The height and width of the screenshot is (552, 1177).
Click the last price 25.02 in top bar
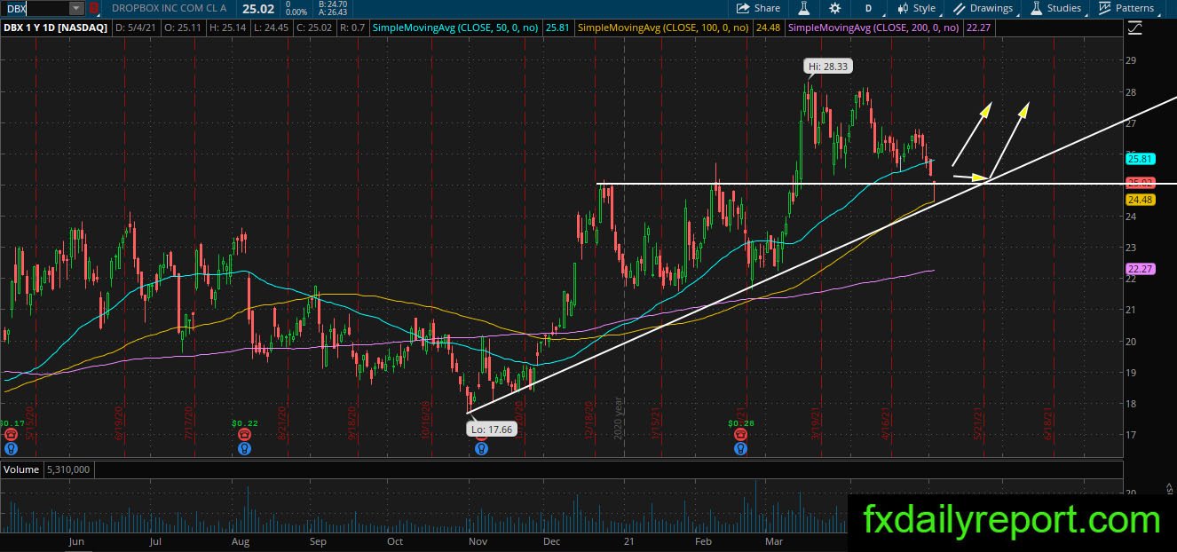257,8
